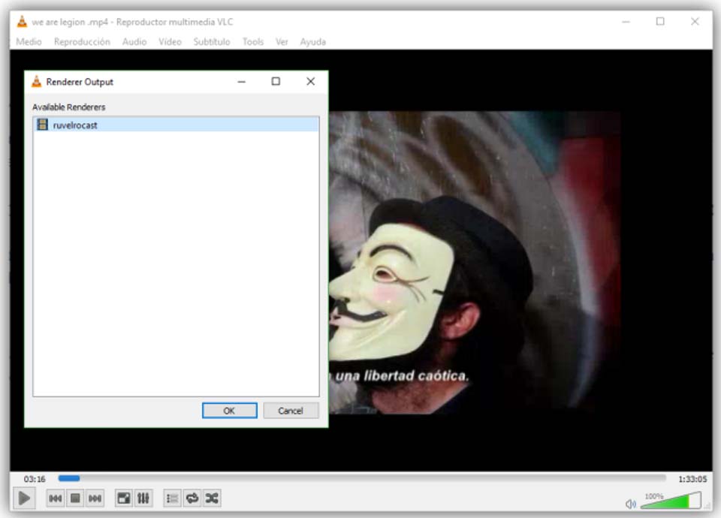
Task: Click the ruvelrocast film icon
Action: 42,125
